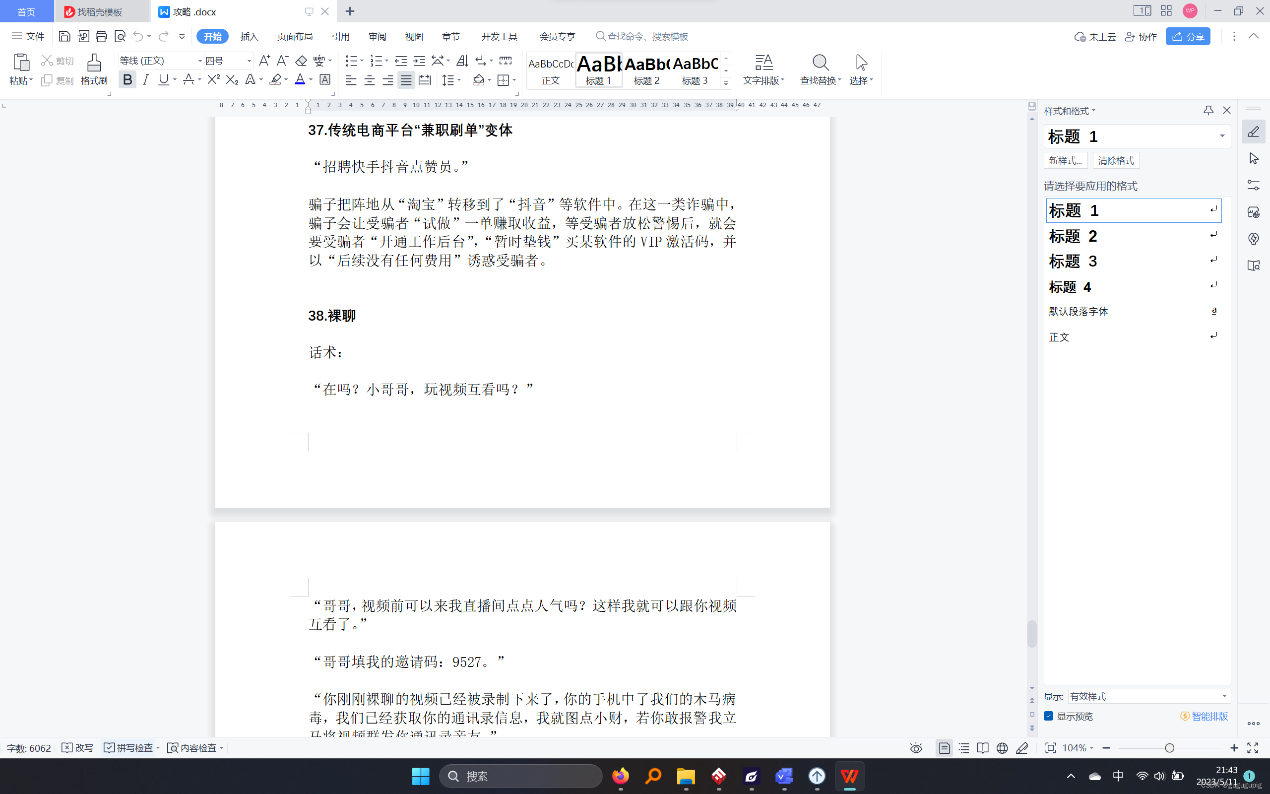Click the superscript X² icon
The image size is (1270, 794).
click(213, 80)
